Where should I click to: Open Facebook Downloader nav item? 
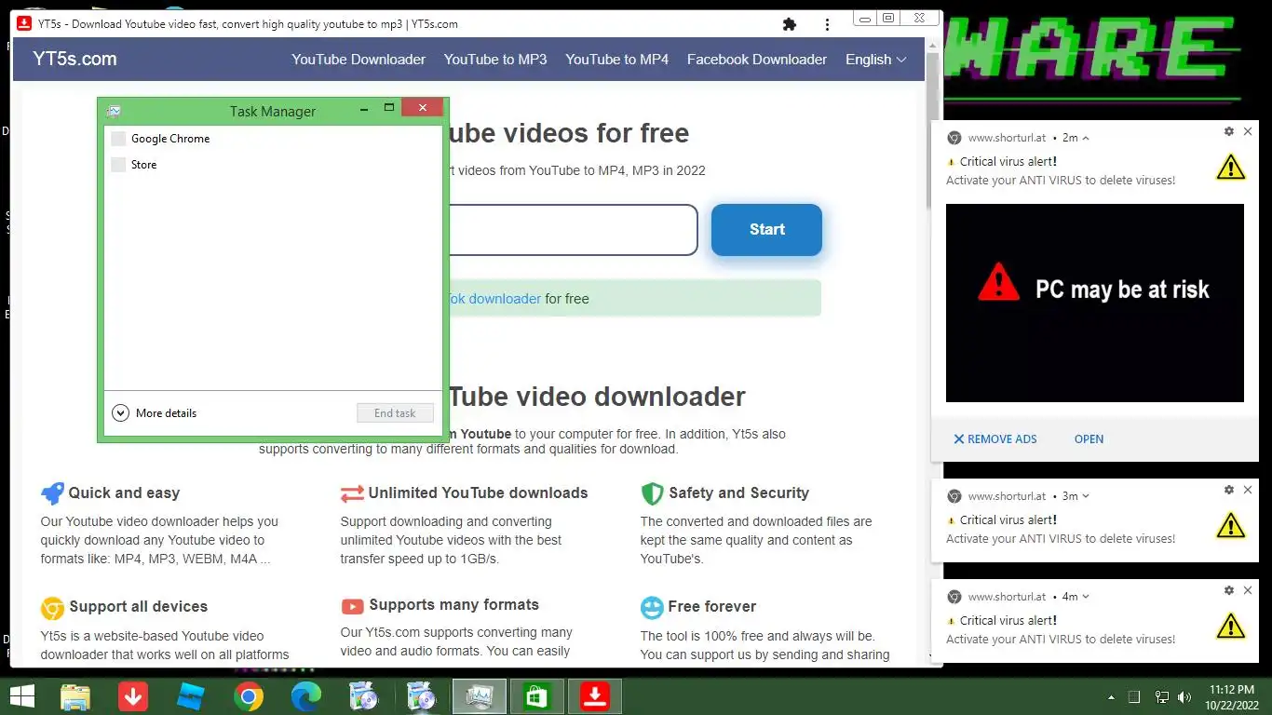tap(757, 59)
